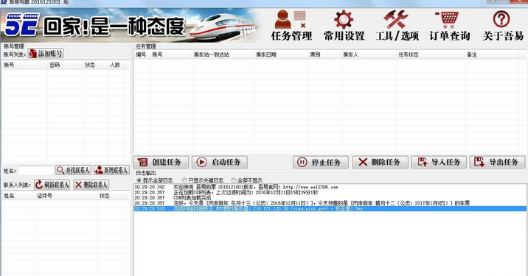The height and width of the screenshot is (276, 528).
Task: Open 关于吾易 about page
Action: click(x=503, y=26)
